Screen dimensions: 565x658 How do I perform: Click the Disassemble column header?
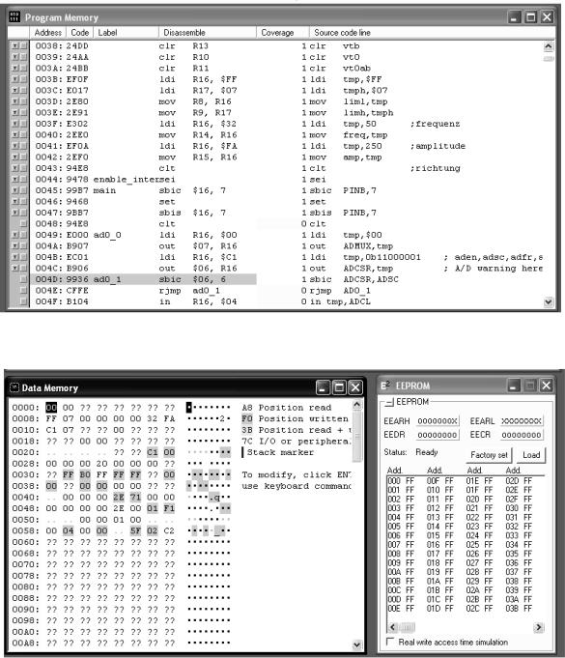click(x=208, y=32)
